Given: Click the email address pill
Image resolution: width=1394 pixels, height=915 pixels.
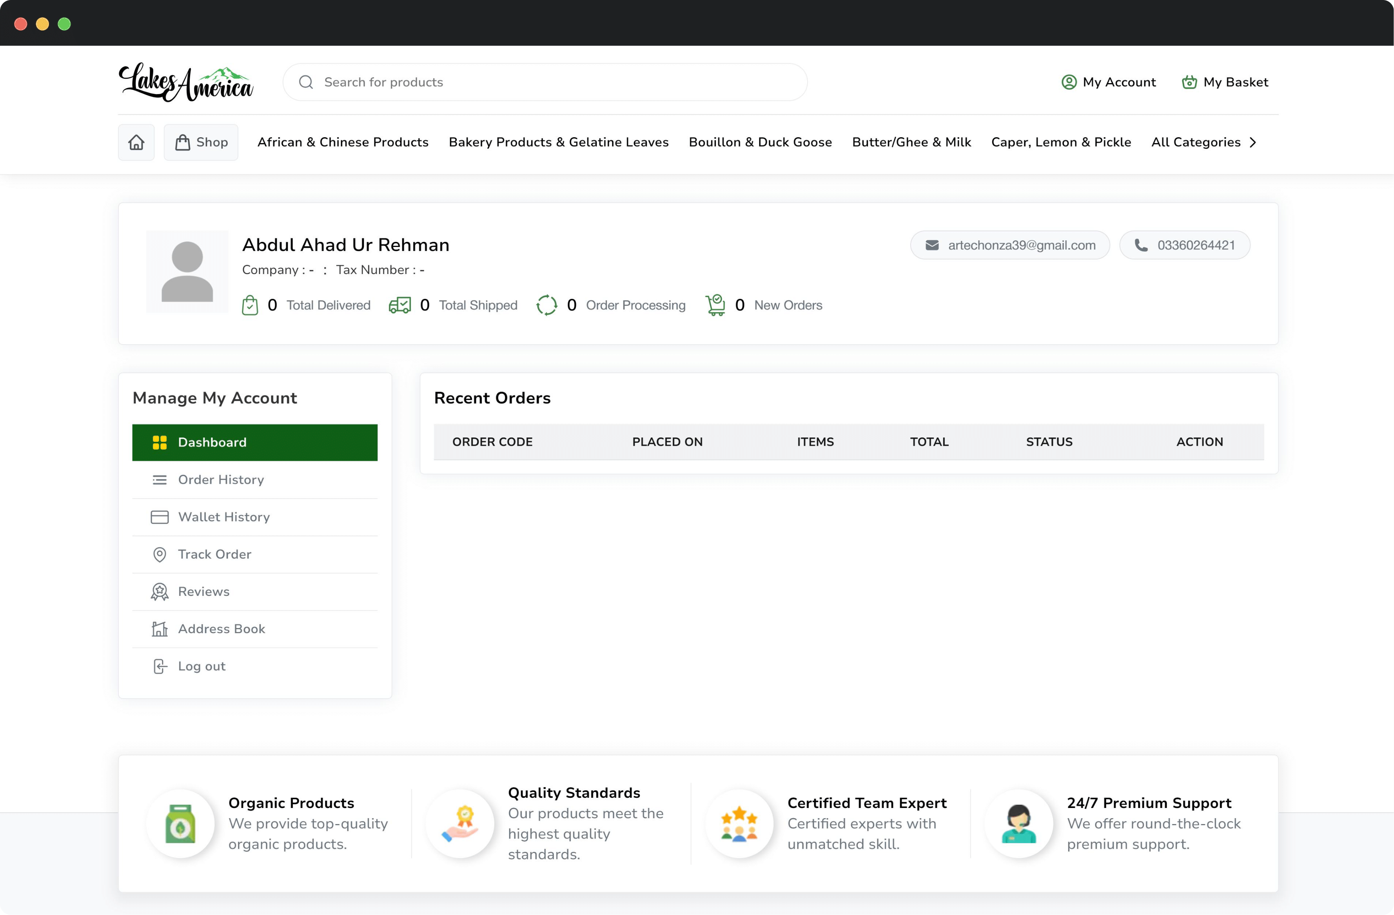Looking at the screenshot, I should [x=1010, y=245].
